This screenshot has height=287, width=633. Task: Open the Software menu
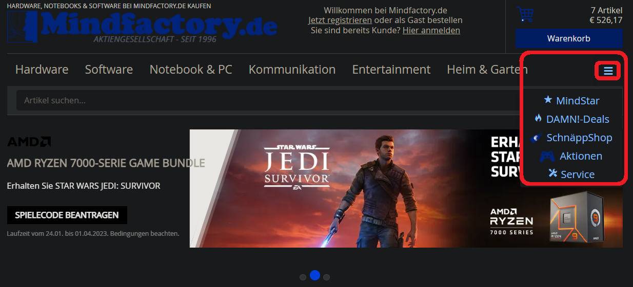[109, 70]
